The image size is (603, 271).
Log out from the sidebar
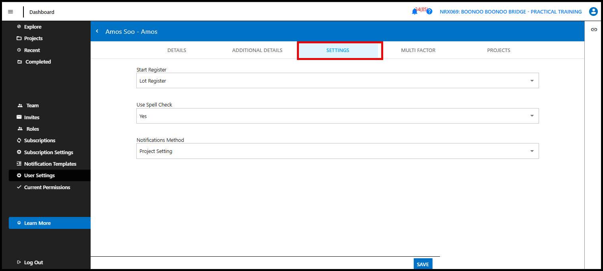click(x=33, y=263)
